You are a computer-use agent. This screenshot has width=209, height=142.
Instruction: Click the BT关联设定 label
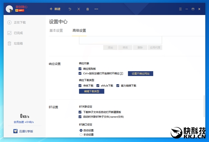86,107
